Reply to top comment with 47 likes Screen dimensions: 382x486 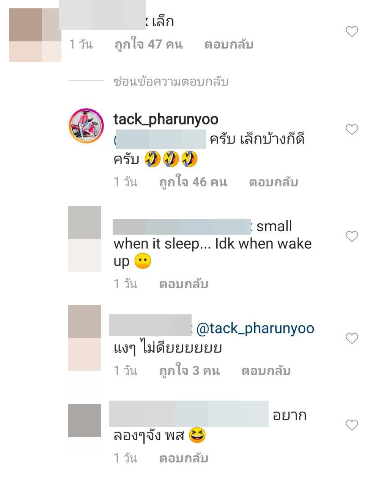pos(229,45)
